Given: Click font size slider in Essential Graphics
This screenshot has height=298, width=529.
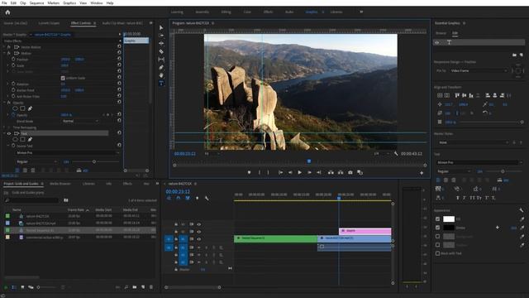Looking at the screenshot, I should coord(503,171).
